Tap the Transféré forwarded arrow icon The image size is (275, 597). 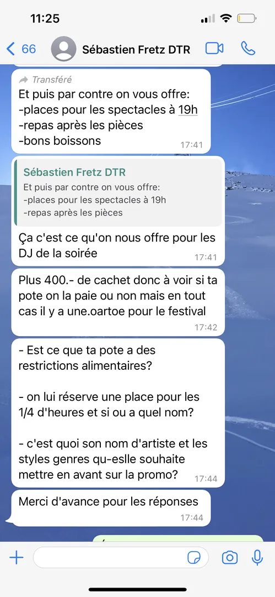[24, 80]
